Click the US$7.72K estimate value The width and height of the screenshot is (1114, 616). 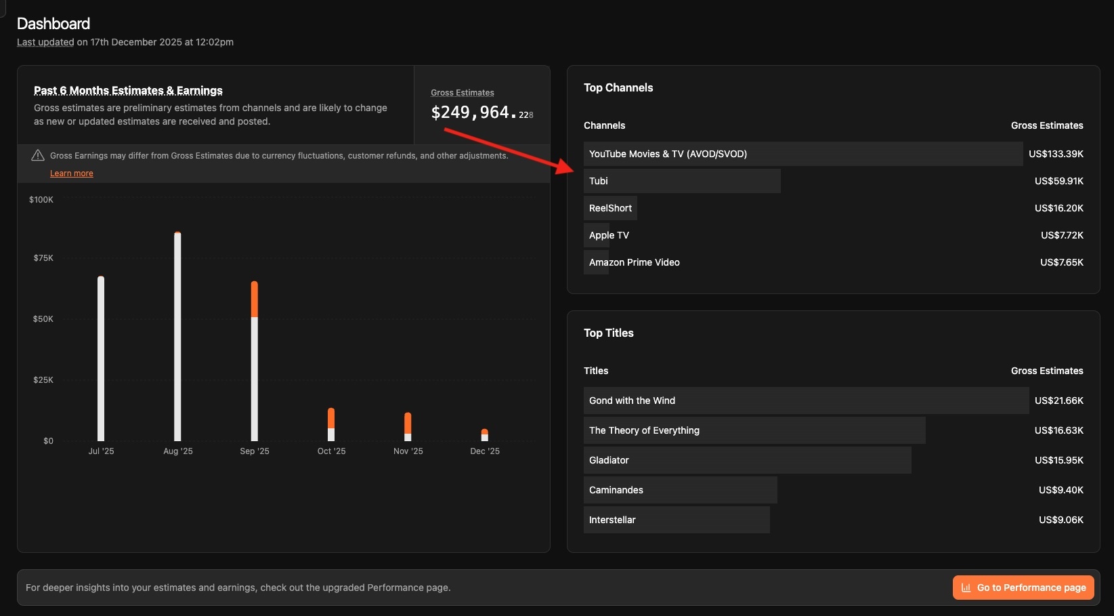click(x=1062, y=235)
